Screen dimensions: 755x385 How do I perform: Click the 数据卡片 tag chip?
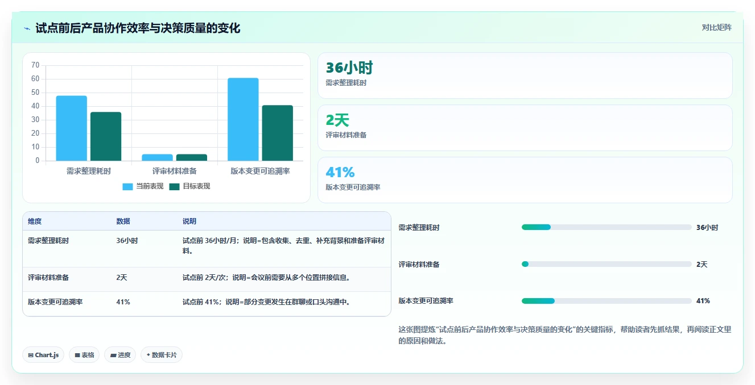coord(162,355)
